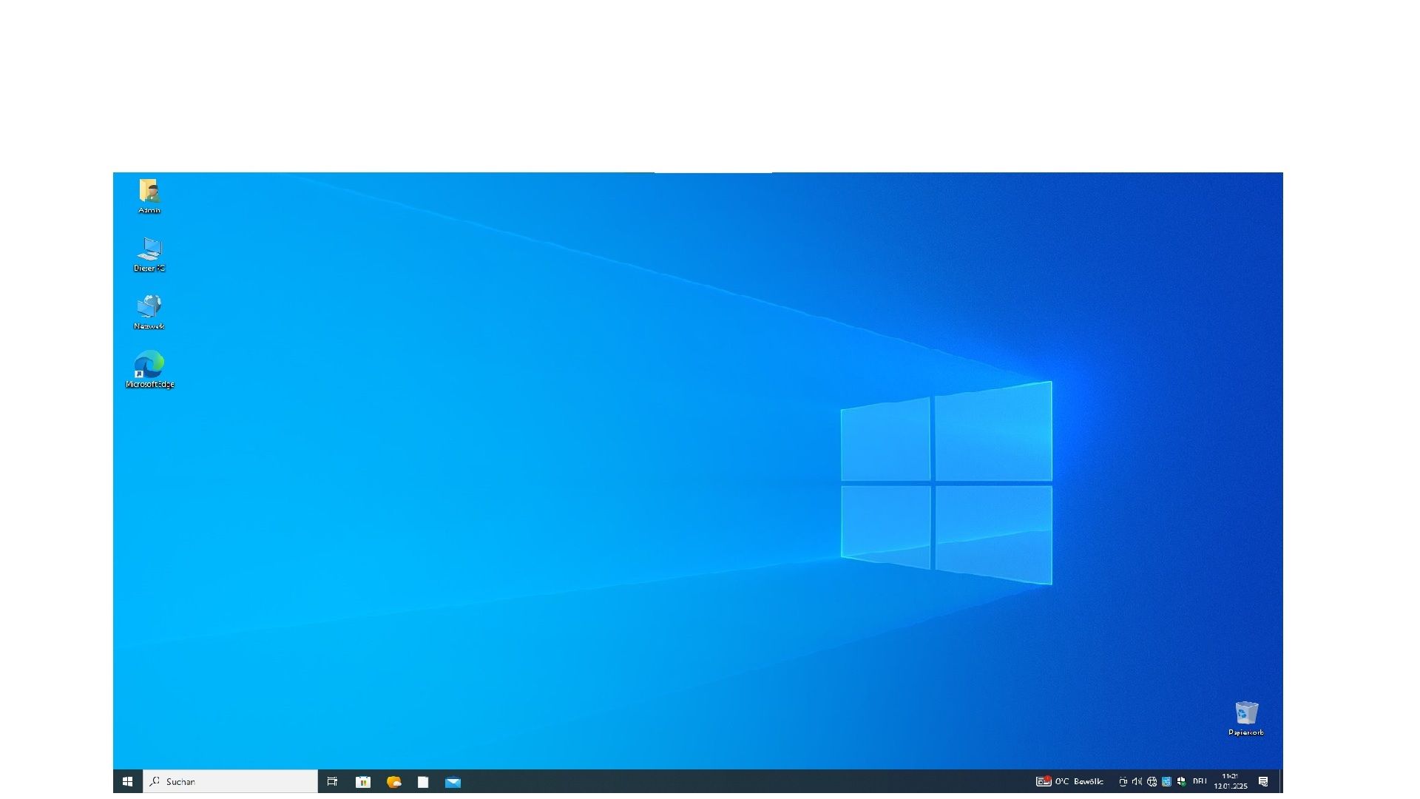Open the news widget icon with red badge

click(x=1044, y=781)
